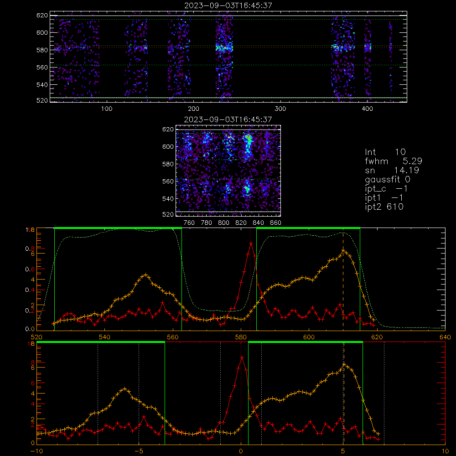Click the 'fwhm 5.29' readout
The image size is (456, 456).
point(394,161)
